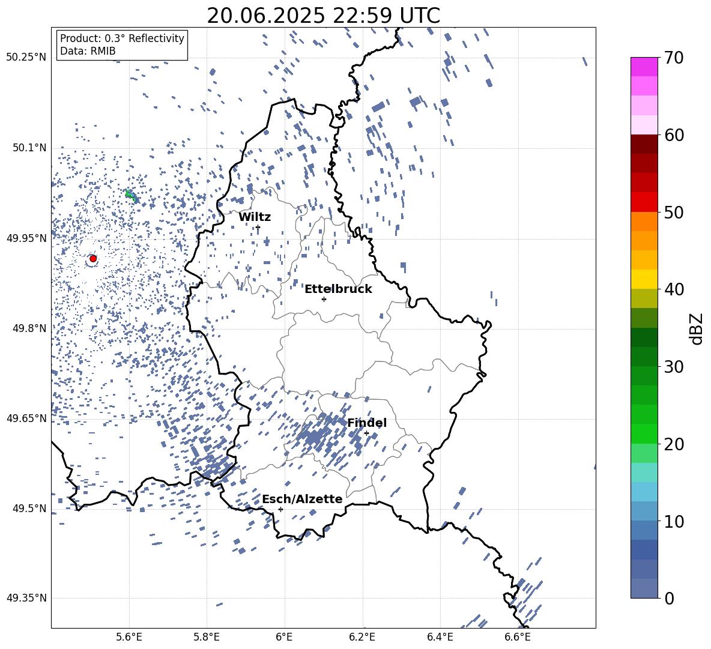Click the 30 value on colorbar

[x=674, y=367]
